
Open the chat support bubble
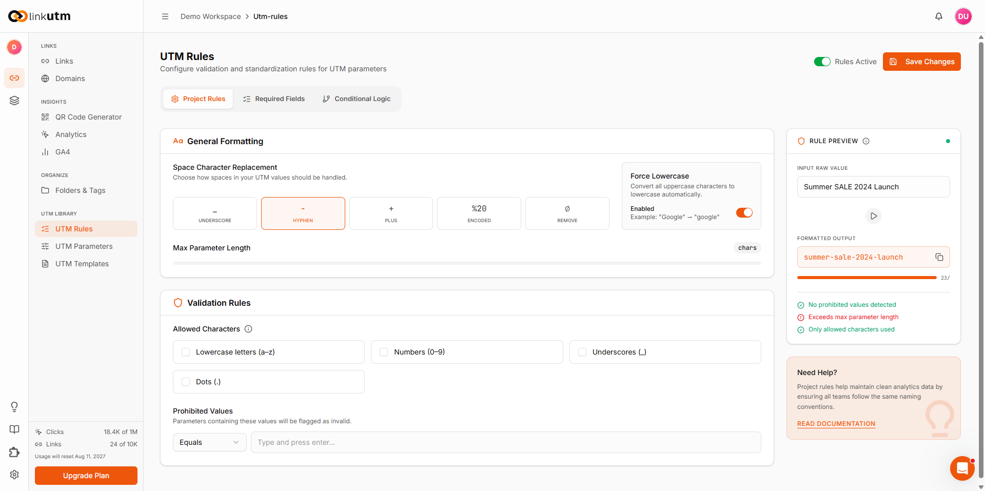click(962, 468)
